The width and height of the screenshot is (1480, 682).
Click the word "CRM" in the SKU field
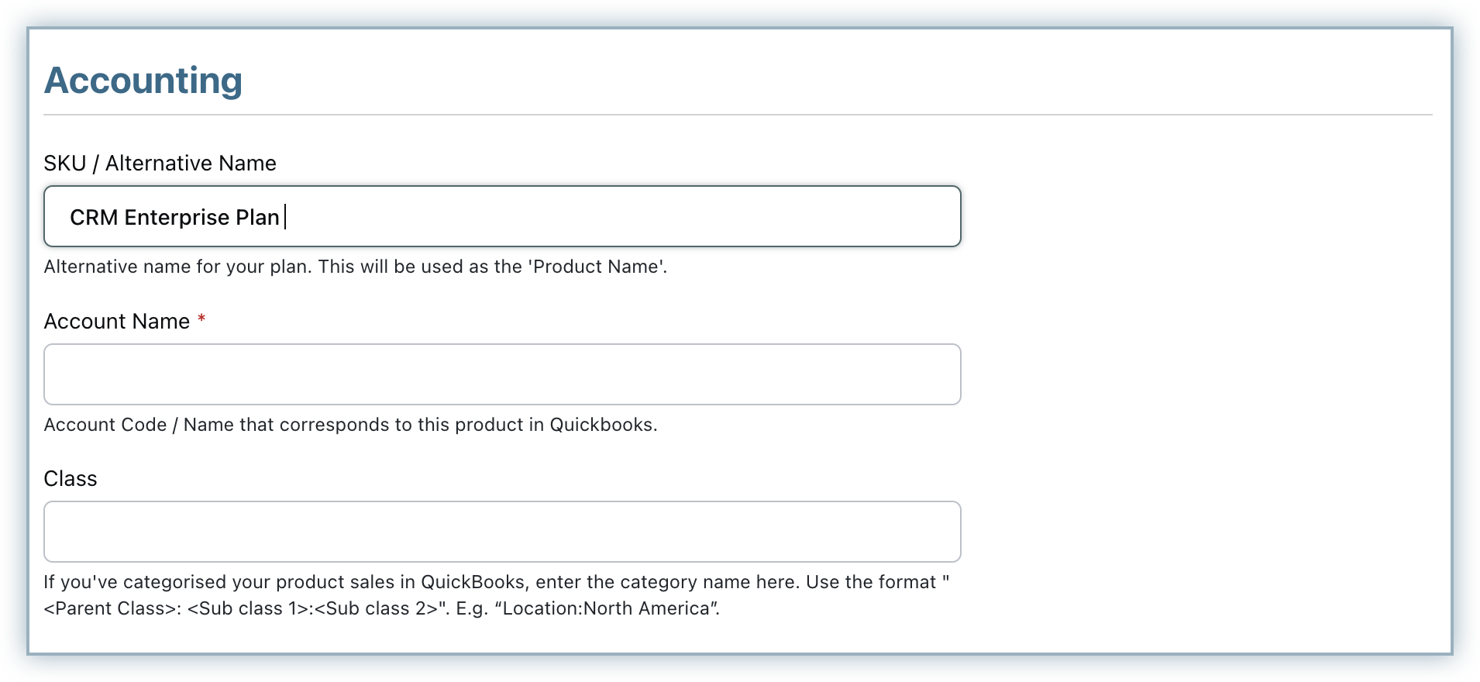tap(94, 218)
